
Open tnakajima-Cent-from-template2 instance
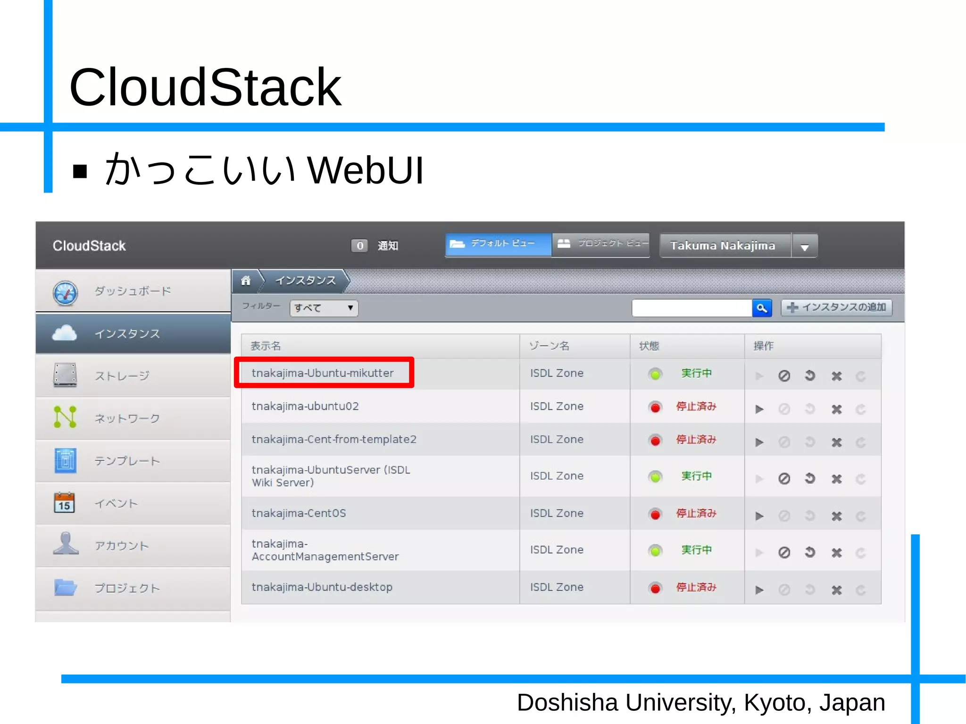(334, 439)
